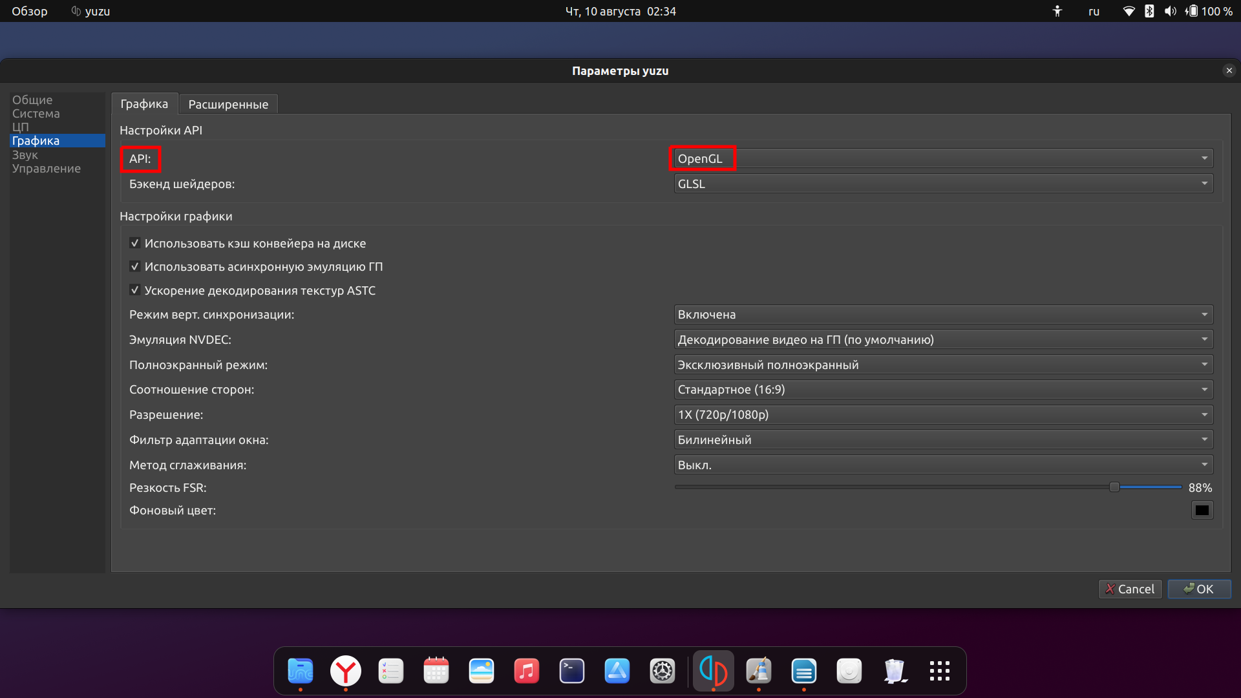Screen dimensions: 1241x698
Task: Click the Bluetooth icon in top bar
Action: pyautogui.click(x=1149, y=11)
